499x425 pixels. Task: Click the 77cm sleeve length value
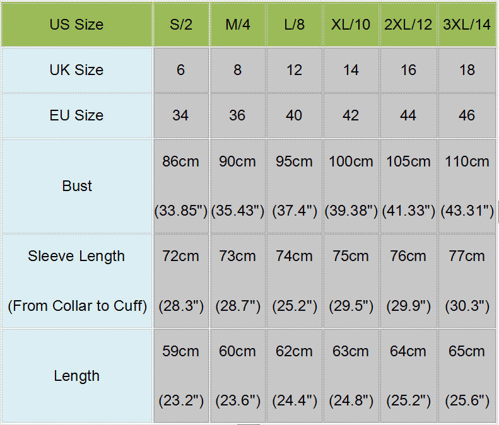coord(467,256)
